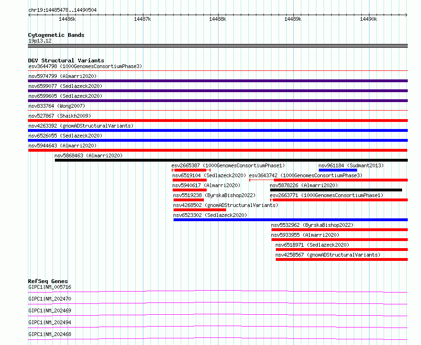This screenshot has height=345, width=421.
Task: Select the red bar of esv2665387
Action: point(190,170)
